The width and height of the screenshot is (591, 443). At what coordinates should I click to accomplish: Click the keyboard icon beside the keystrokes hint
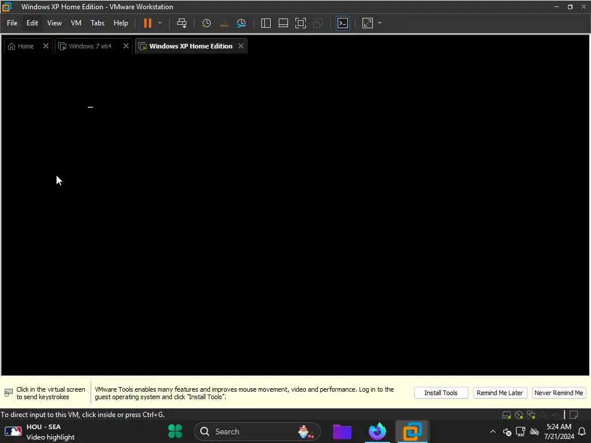[x=8, y=392]
